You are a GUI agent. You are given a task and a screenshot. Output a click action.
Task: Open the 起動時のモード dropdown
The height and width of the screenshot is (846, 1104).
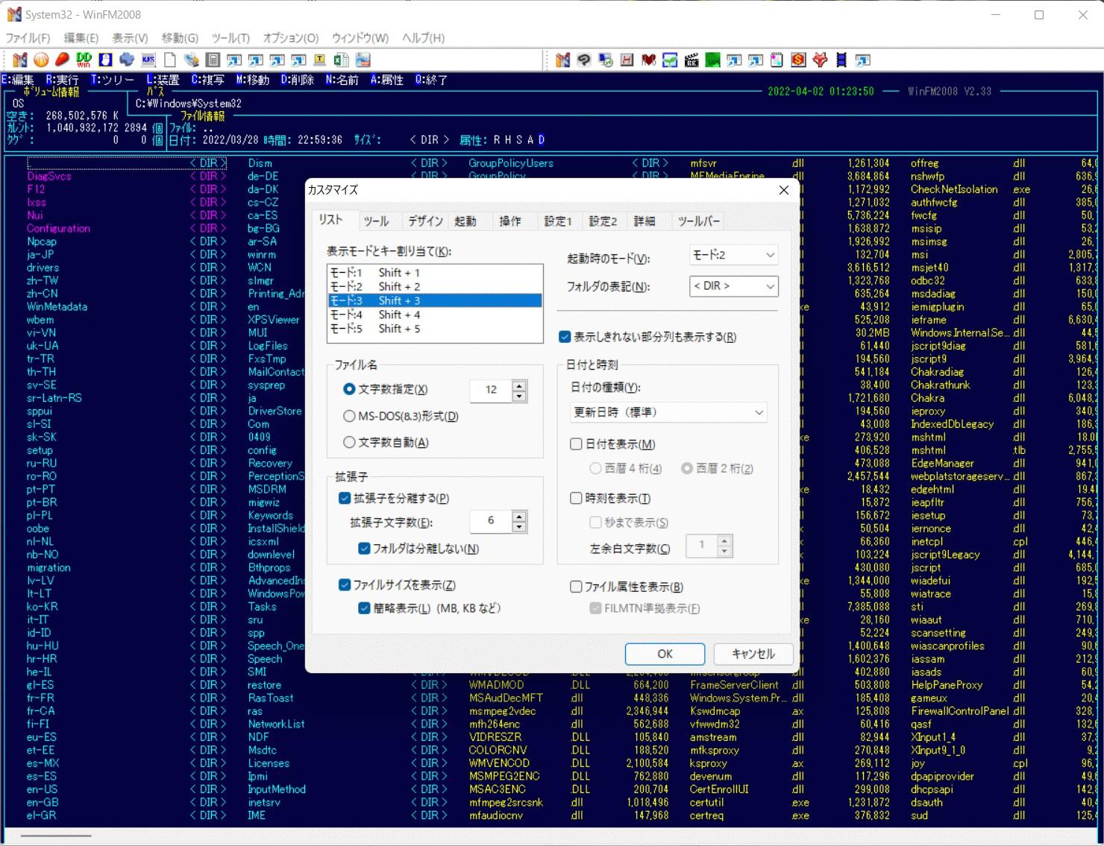tap(734, 255)
